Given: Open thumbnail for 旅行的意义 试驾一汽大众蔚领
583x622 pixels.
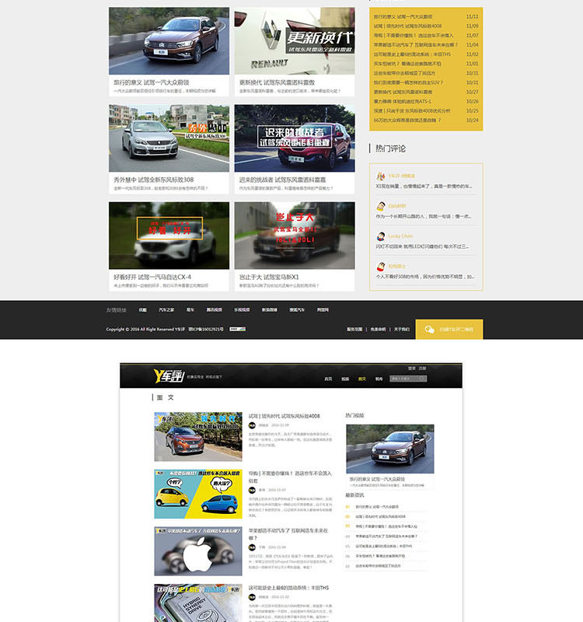Looking at the screenshot, I should (169, 41).
